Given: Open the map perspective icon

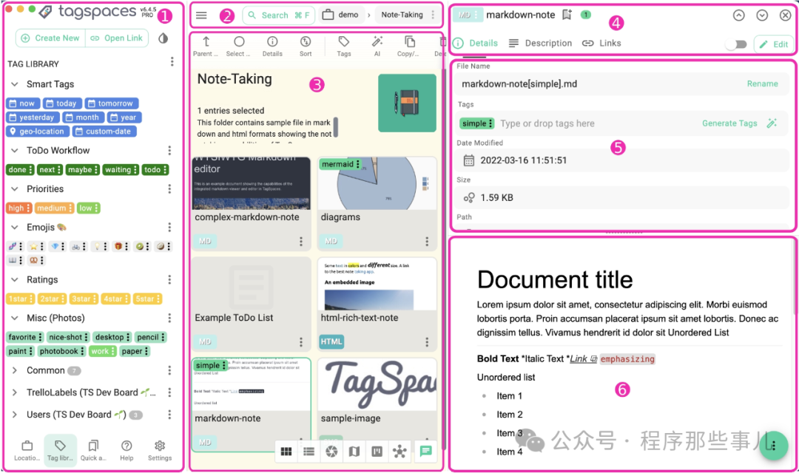Looking at the screenshot, I should point(354,451).
